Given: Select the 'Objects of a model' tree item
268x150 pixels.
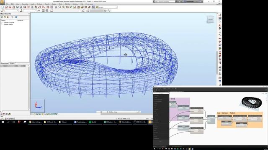Looking at the screenshot, I should (x=9, y=22).
